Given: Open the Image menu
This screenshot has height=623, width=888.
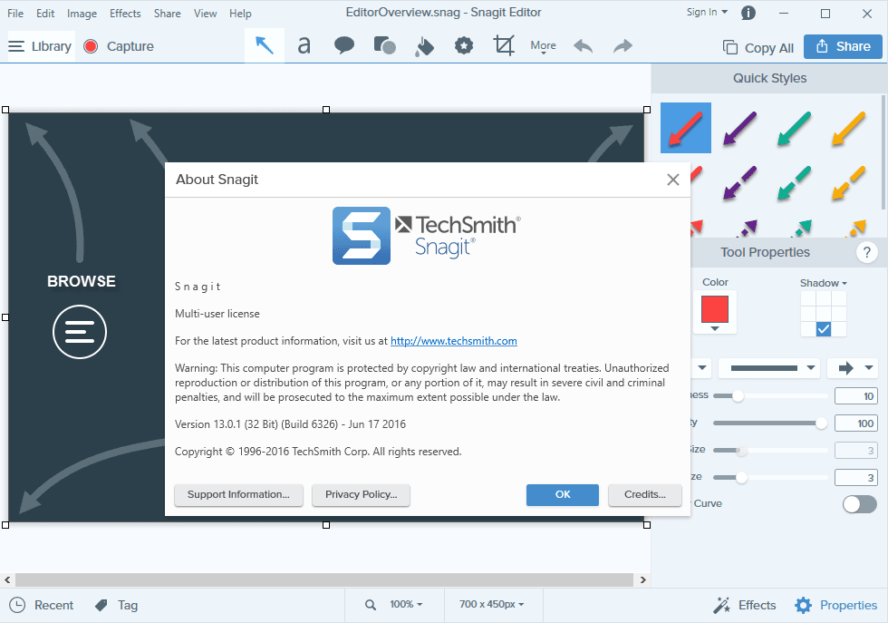Looking at the screenshot, I should [x=82, y=14].
